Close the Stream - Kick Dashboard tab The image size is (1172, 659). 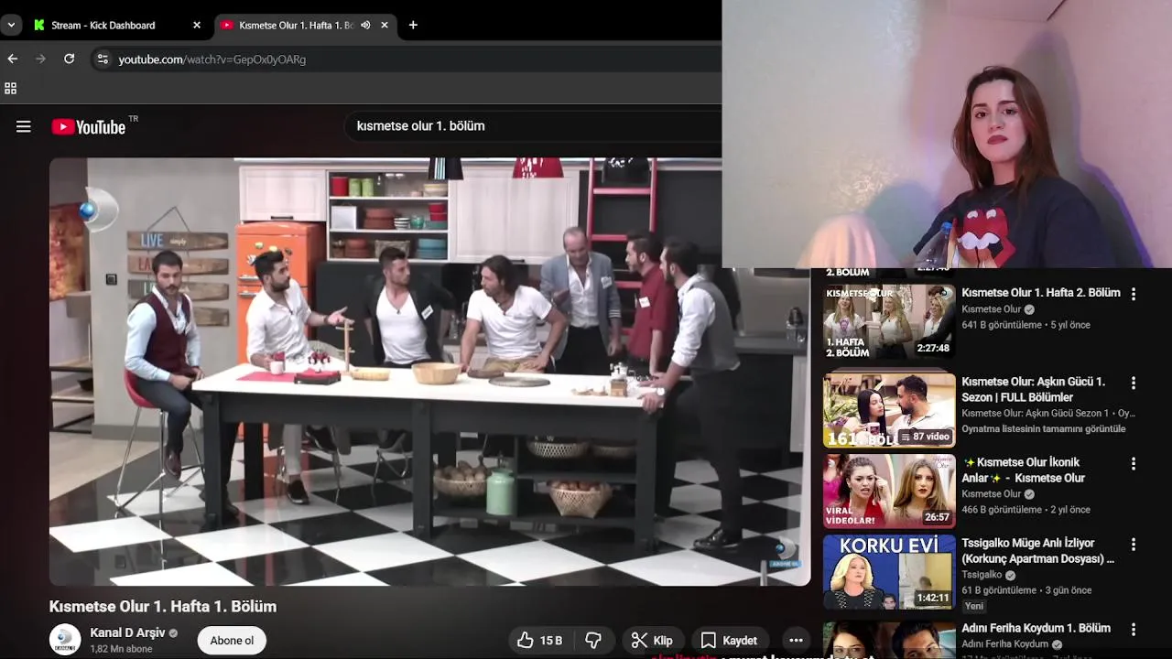196,25
